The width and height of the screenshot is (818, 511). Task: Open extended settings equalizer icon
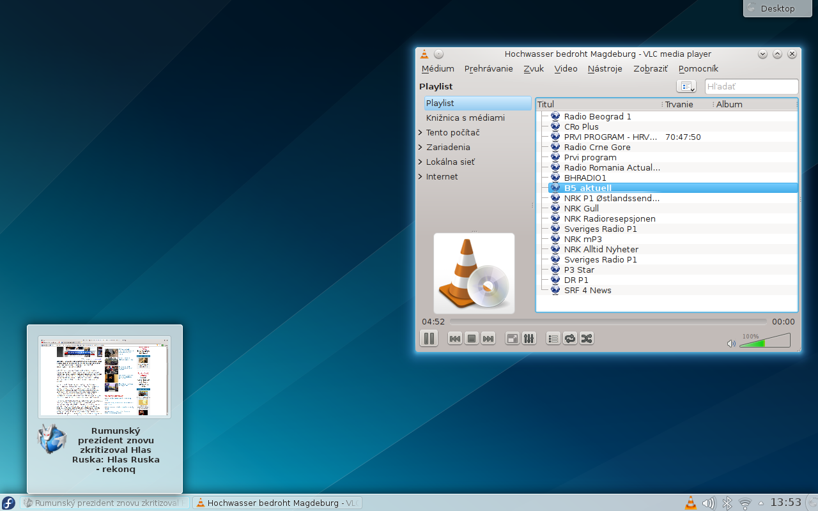point(529,339)
